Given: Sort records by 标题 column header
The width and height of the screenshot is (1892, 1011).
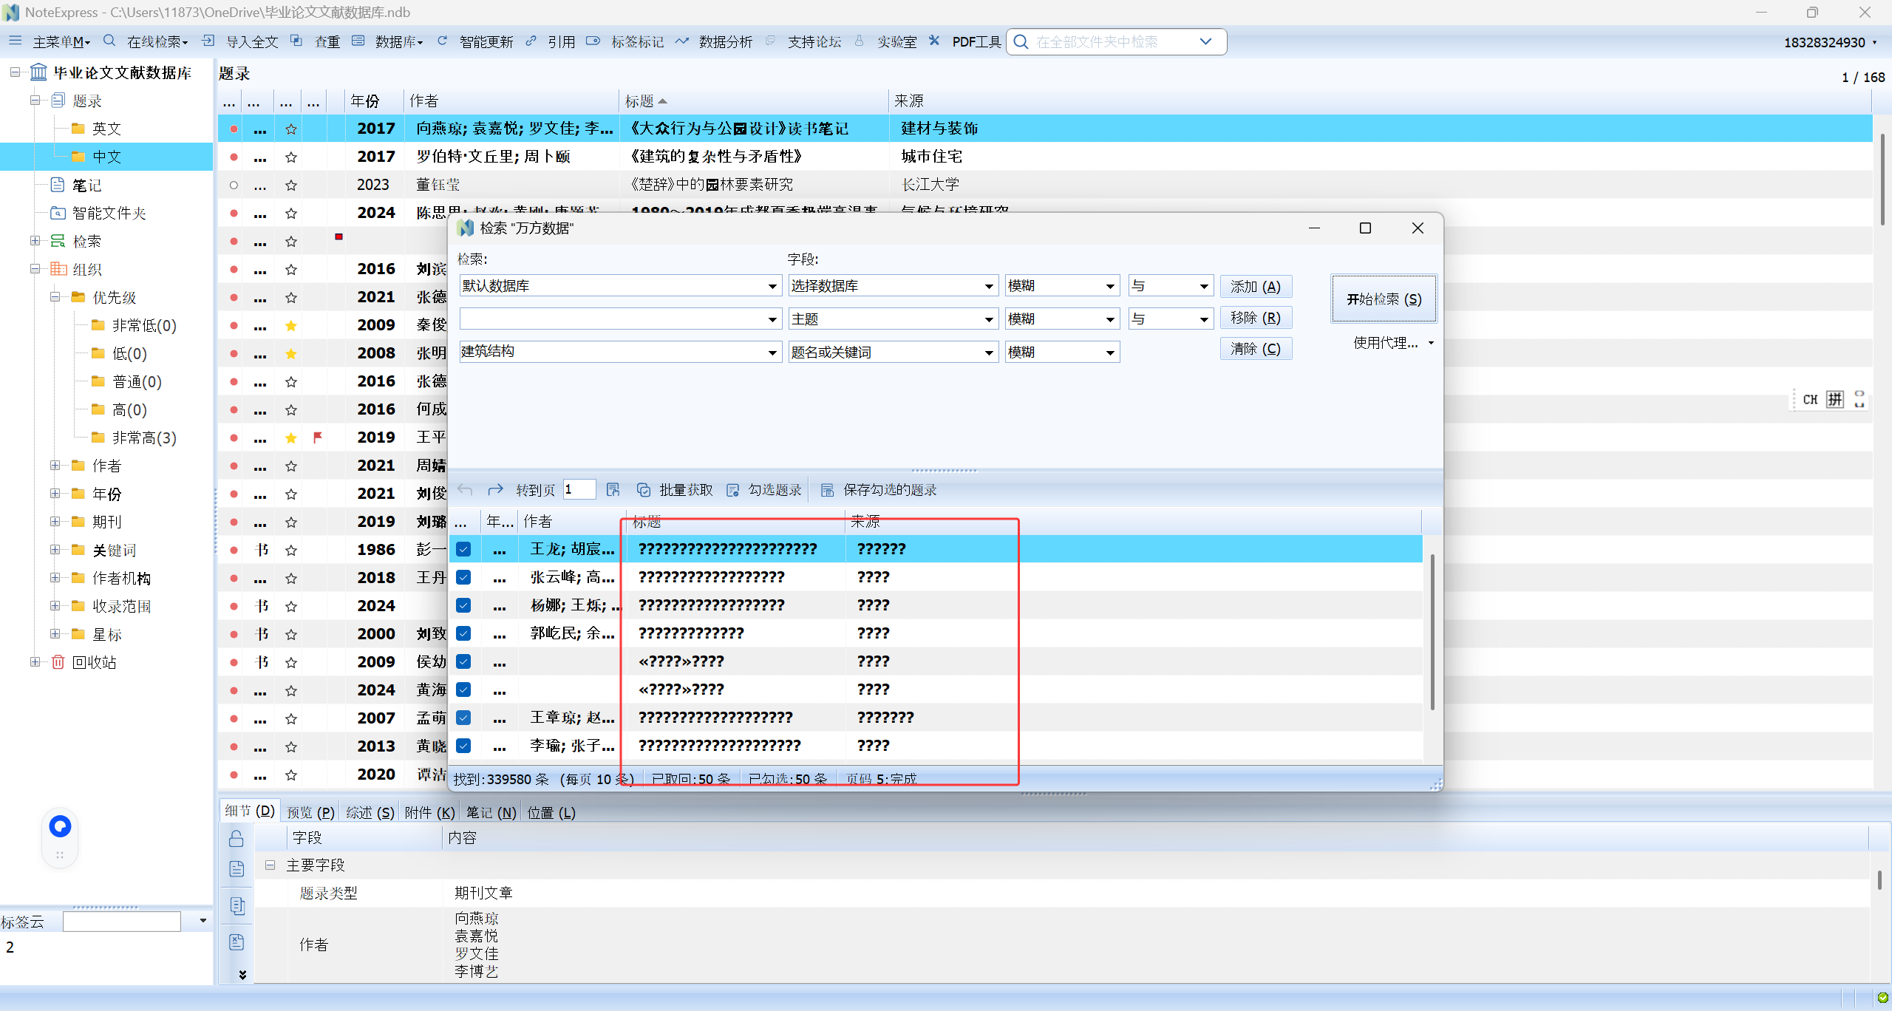Looking at the screenshot, I should click(639, 101).
